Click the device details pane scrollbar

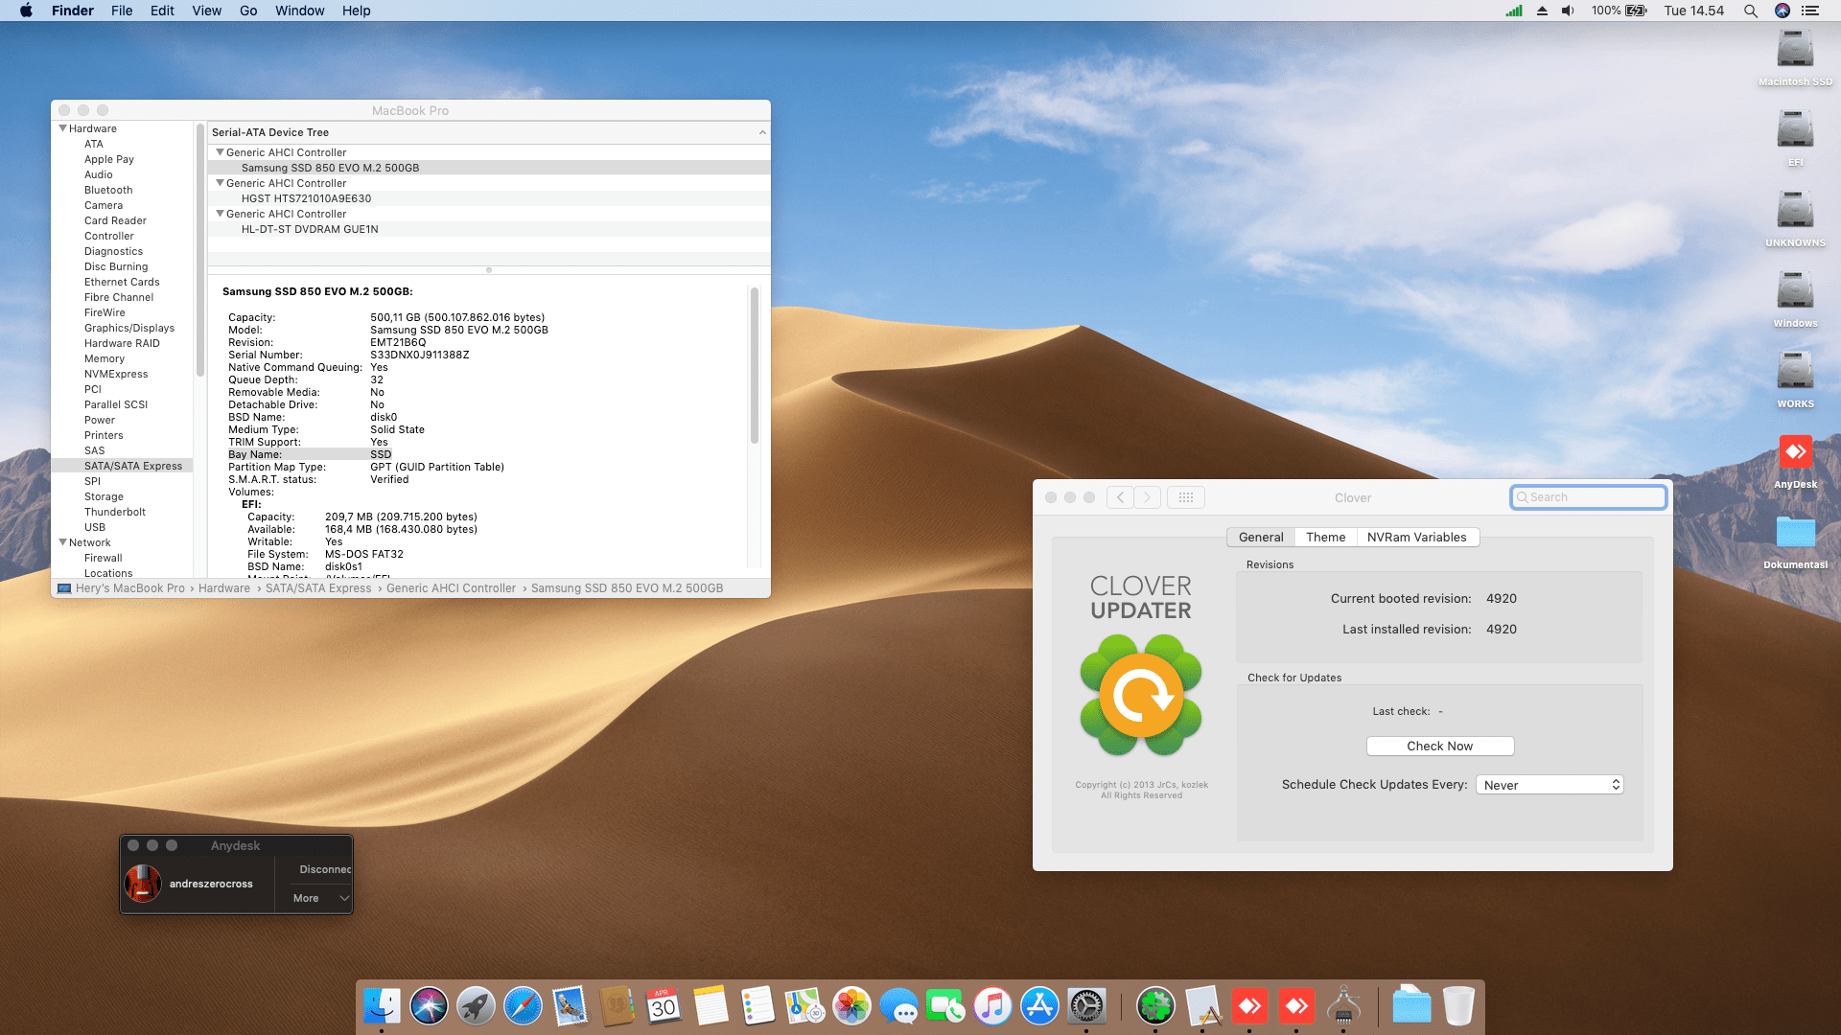[755, 366]
